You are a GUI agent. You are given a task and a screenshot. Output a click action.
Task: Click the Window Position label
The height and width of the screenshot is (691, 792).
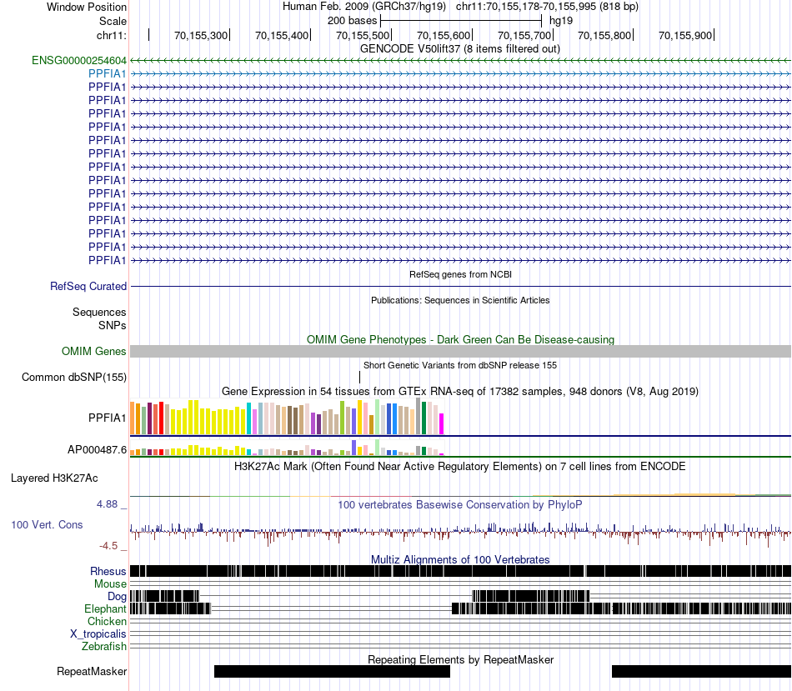click(x=87, y=7)
